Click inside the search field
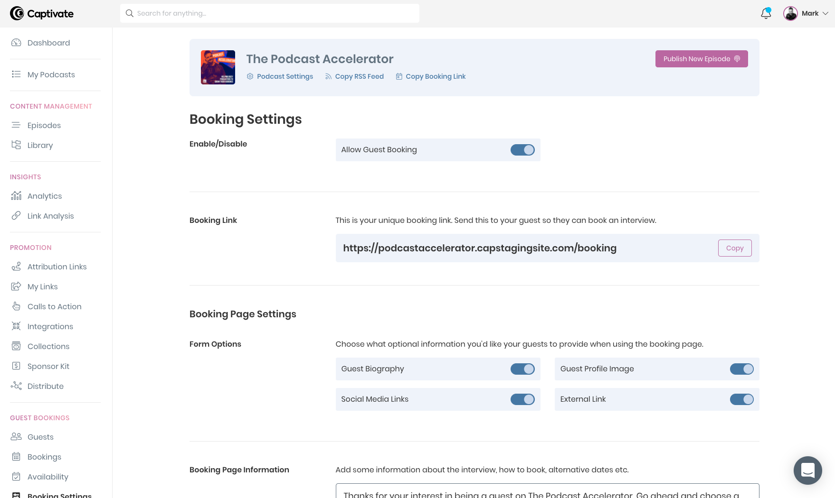The image size is (835, 498). tap(269, 13)
